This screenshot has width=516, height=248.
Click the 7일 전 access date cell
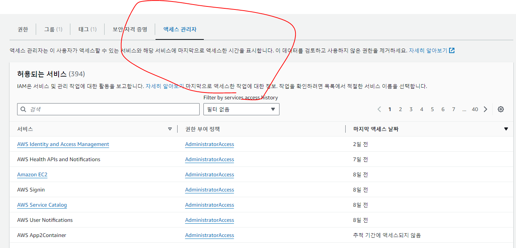tap(360, 159)
